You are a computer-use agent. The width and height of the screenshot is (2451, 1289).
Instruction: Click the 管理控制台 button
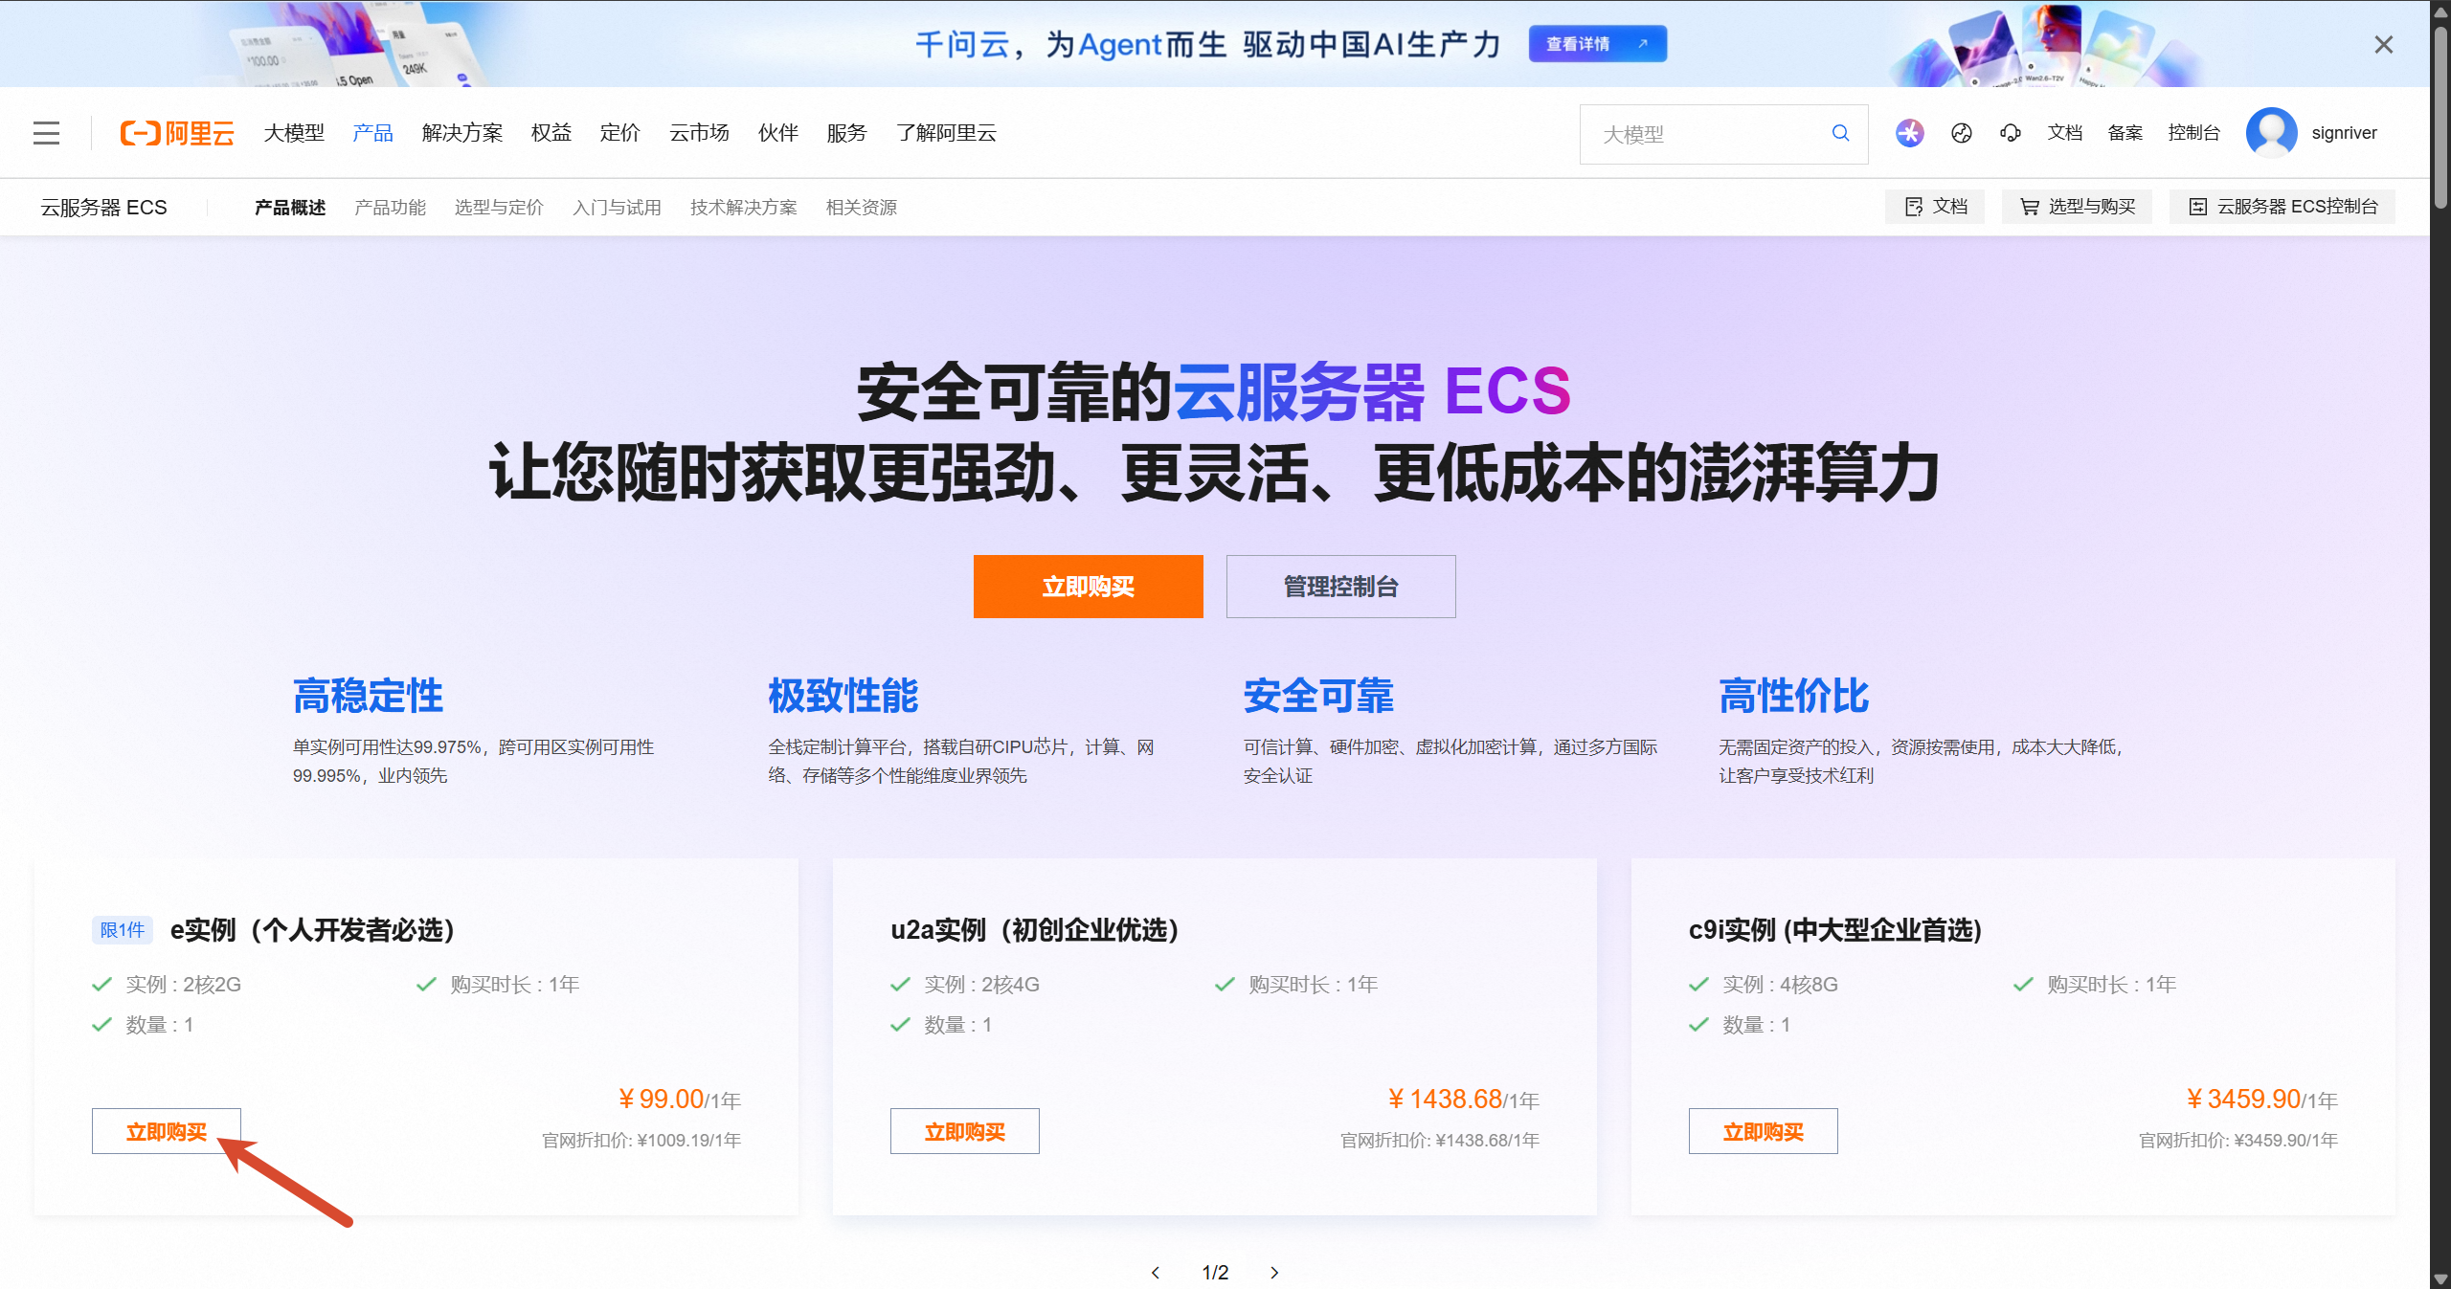(x=1341, y=587)
